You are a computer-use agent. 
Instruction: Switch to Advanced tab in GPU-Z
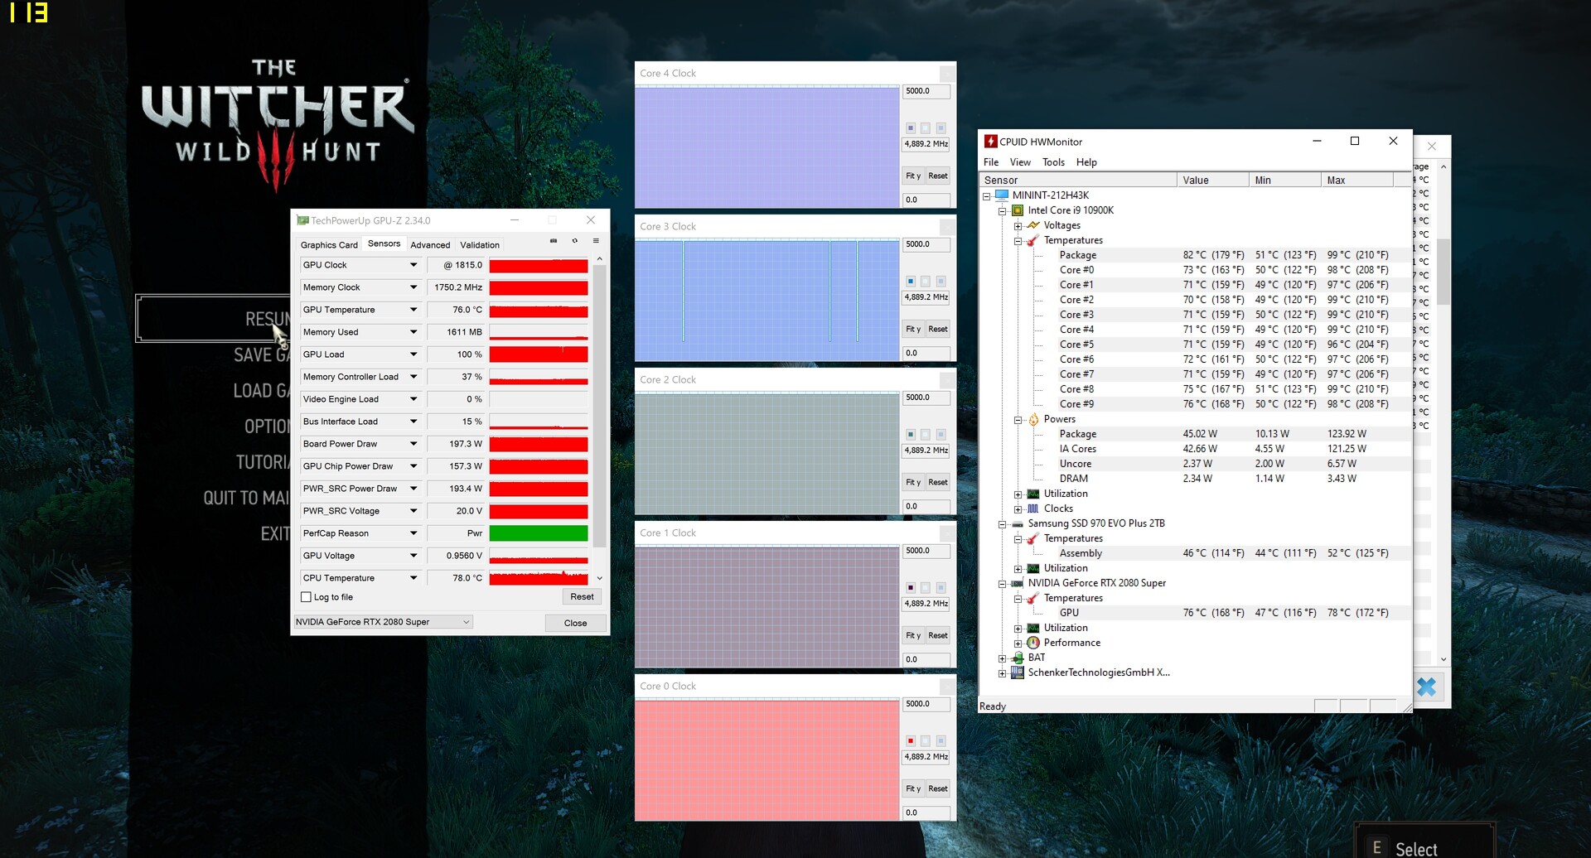coord(430,245)
